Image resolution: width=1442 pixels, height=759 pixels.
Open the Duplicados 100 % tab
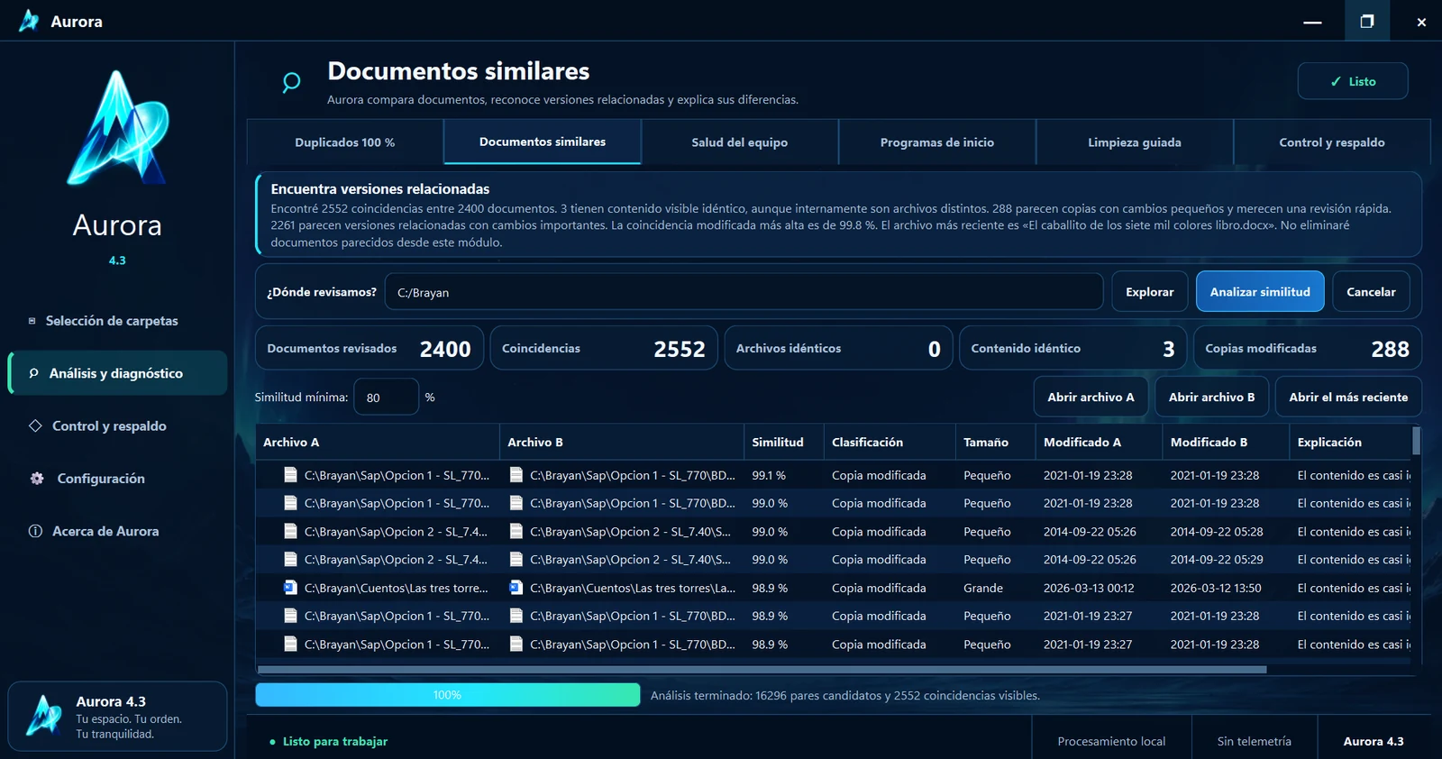pos(345,142)
